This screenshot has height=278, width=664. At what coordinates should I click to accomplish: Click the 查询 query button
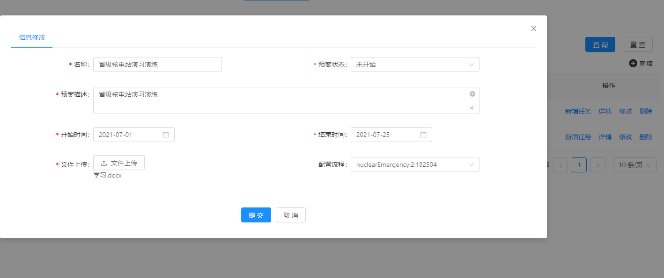click(x=600, y=44)
